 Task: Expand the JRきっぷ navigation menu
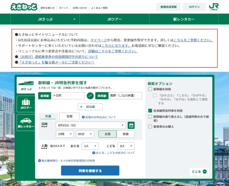(x=45, y=19)
